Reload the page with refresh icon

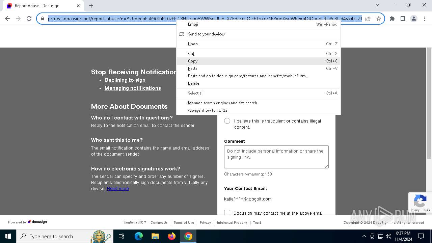(29, 19)
